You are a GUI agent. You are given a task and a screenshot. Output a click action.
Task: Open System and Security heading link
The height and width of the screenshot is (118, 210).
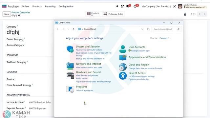pos(88,47)
